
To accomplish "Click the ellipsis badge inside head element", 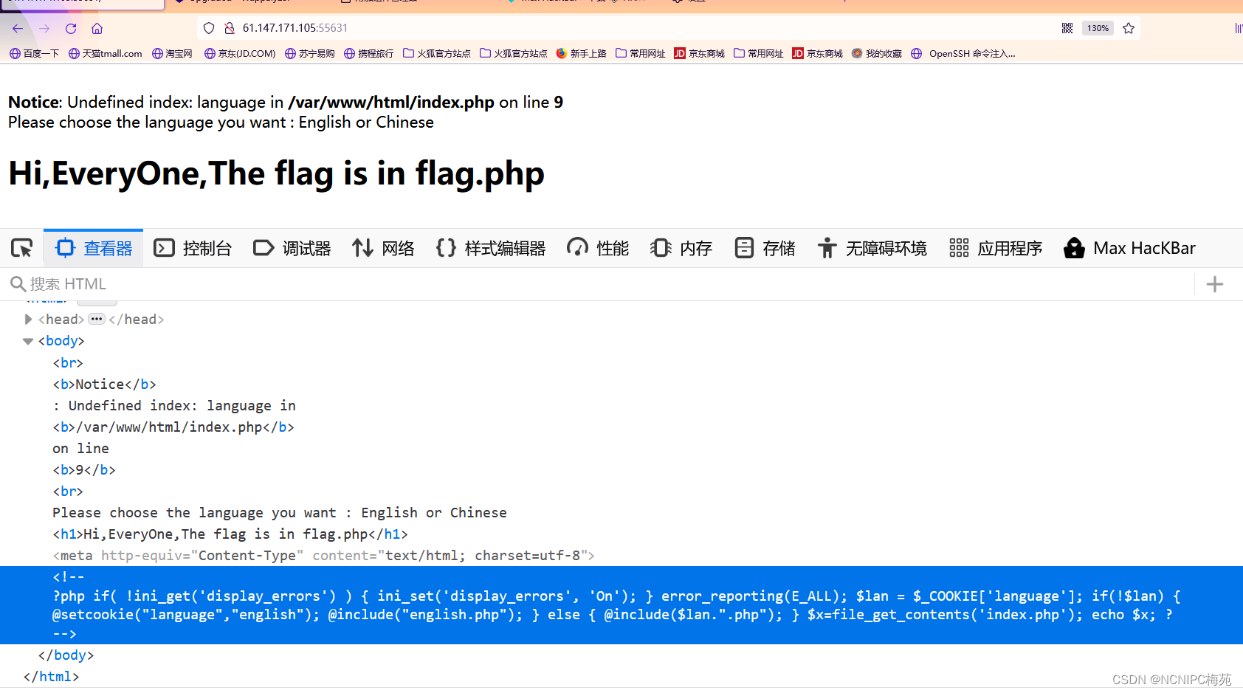I will [x=97, y=319].
